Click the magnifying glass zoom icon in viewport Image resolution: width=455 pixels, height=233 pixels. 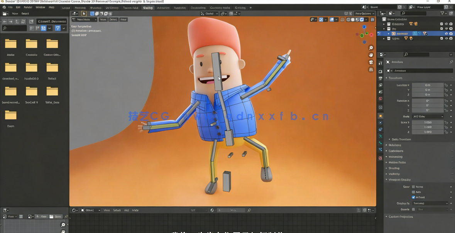pos(370,48)
